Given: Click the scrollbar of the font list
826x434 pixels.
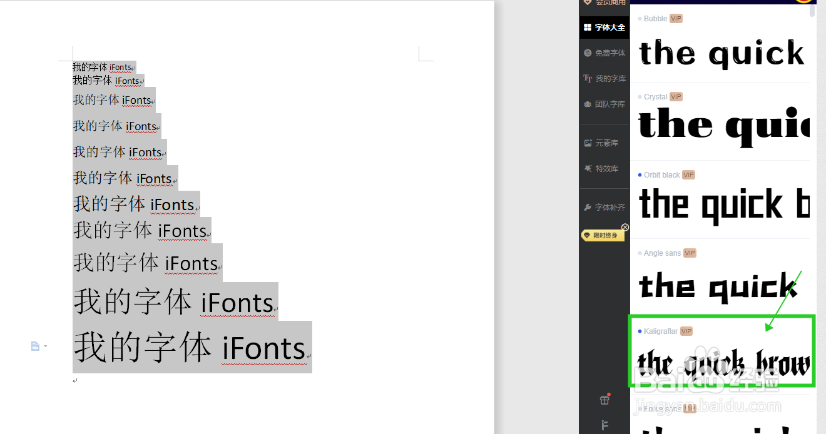Looking at the screenshot, I should point(812,11).
